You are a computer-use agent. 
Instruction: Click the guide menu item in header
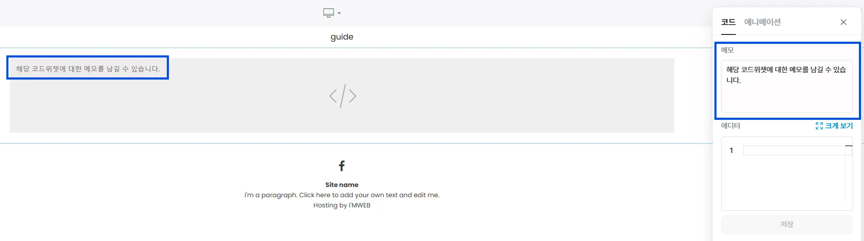[x=342, y=37]
